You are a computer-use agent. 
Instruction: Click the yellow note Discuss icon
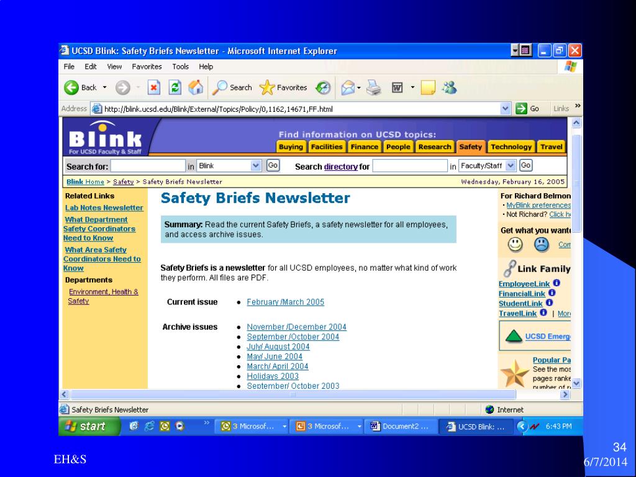pyautogui.click(x=428, y=88)
